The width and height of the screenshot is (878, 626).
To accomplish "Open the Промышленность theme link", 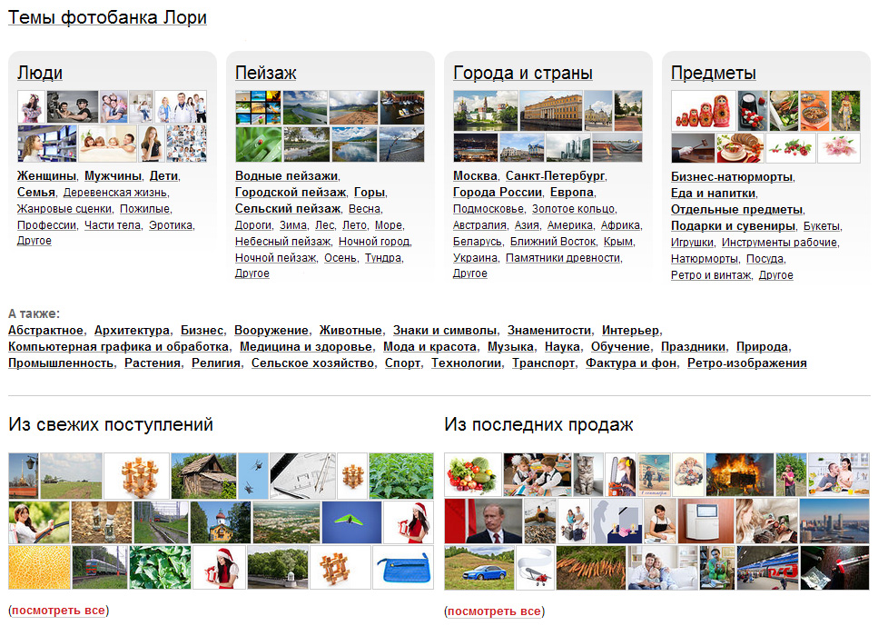I will tap(61, 363).
